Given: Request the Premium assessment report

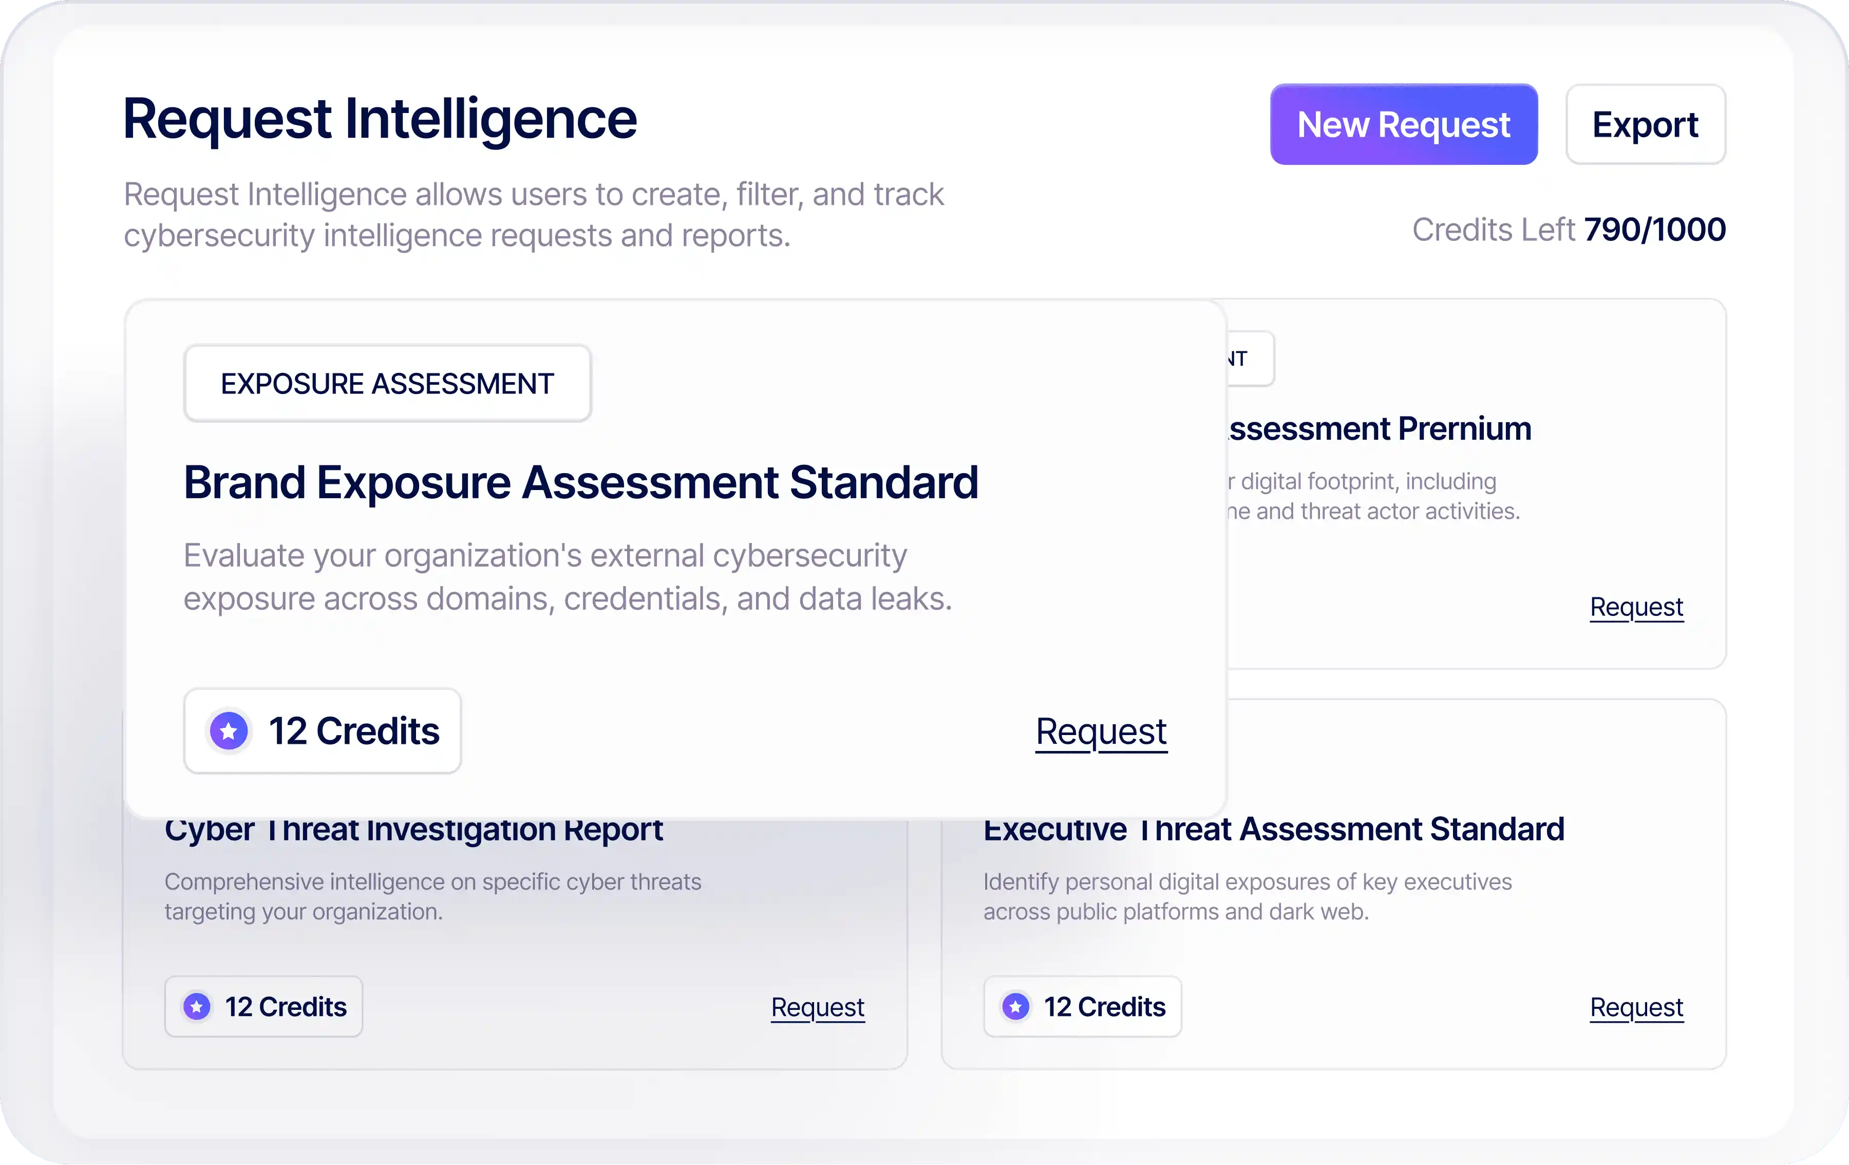Looking at the screenshot, I should tap(1636, 607).
